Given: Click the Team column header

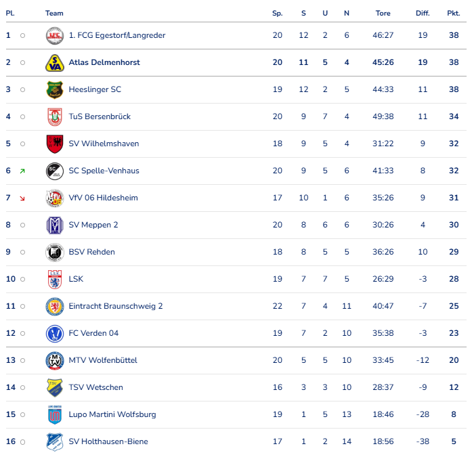Looking at the screenshot, I should tap(54, 13).
